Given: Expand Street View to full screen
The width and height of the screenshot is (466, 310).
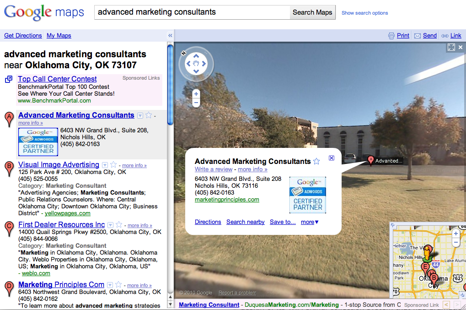Looking at the screenshot, I should click(451, 47).
